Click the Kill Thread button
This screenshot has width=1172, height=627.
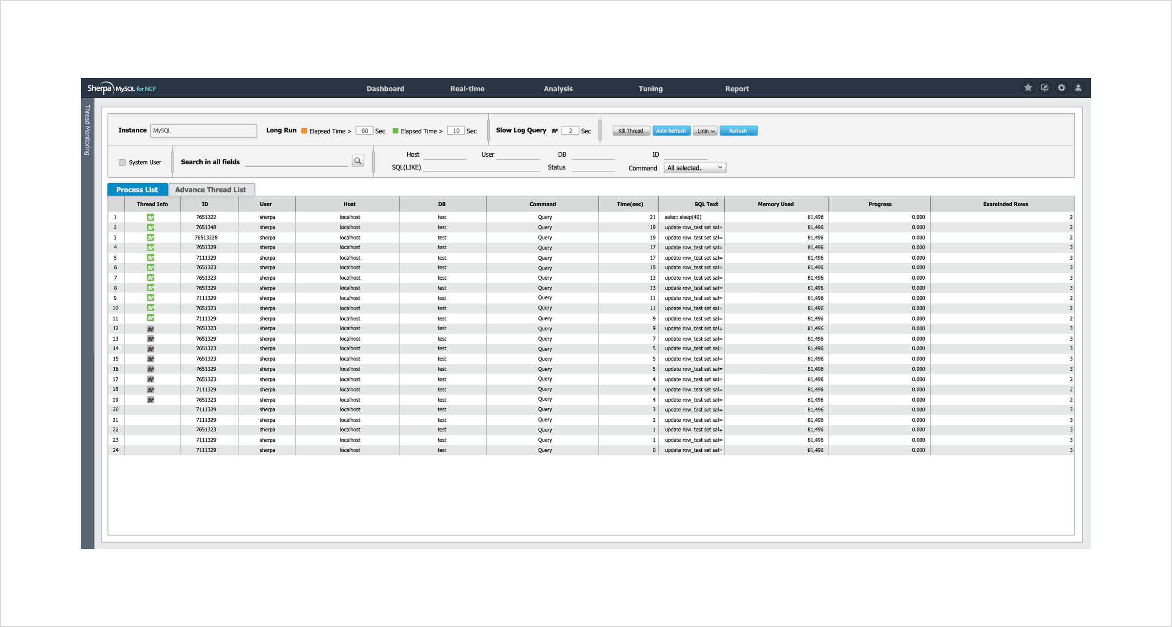click(630, 131)
